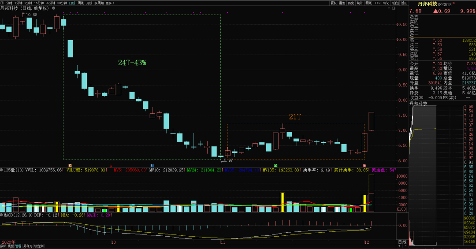Image resolution: width=476 pixels, height=249 pixels.
Task: Click orange info marker below left candles
Action: (70, 166)
